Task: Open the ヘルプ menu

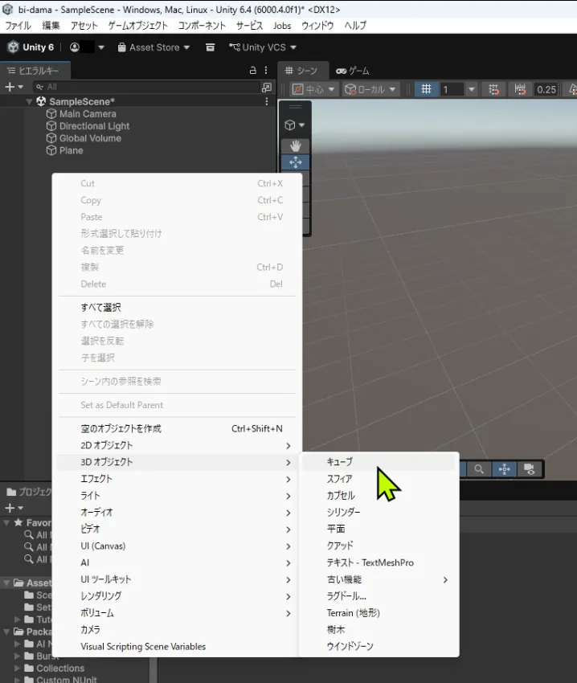Action: (x=355, y=26)
